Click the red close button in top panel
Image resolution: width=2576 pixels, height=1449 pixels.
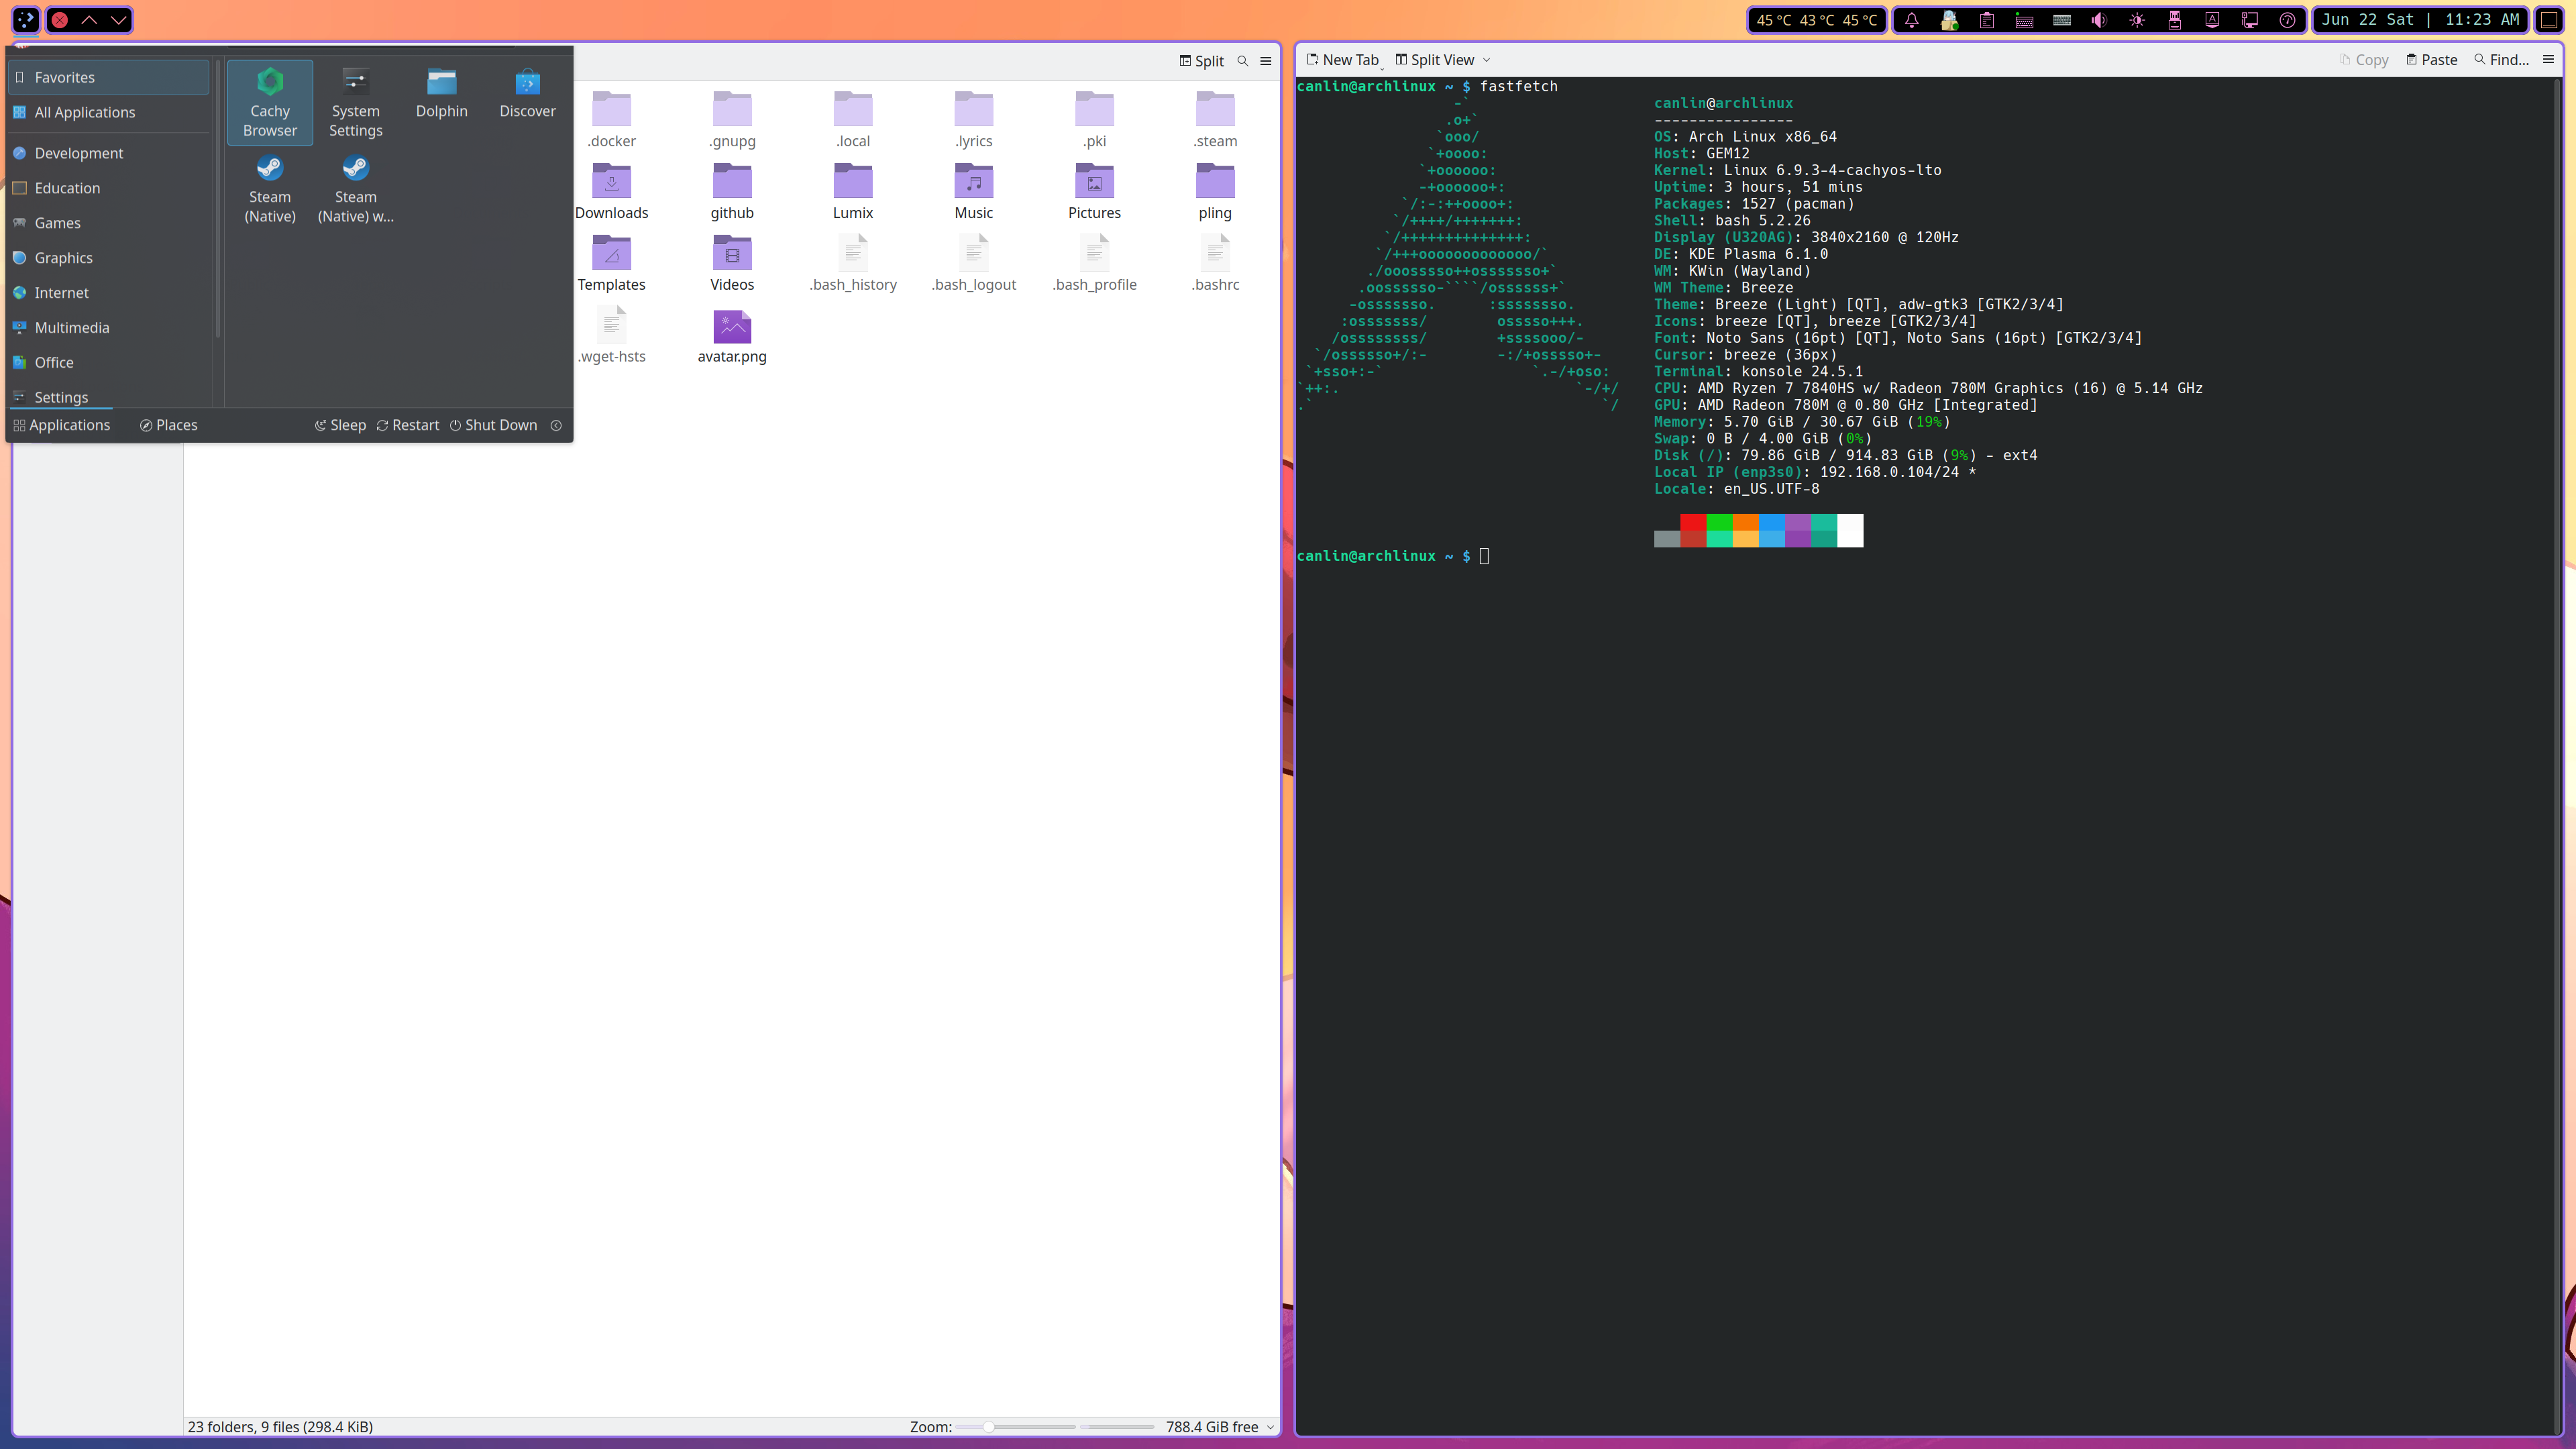coord(60,20)
